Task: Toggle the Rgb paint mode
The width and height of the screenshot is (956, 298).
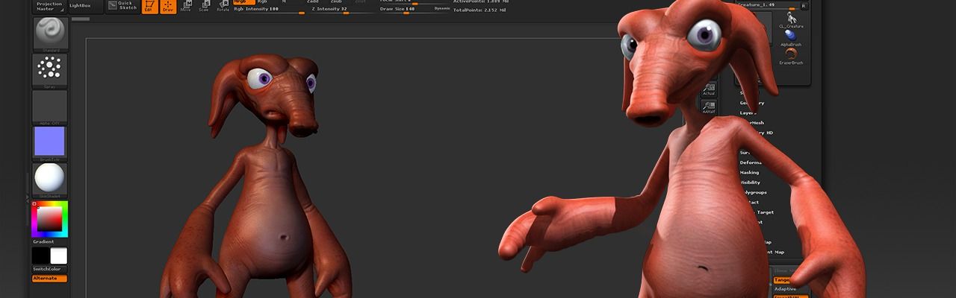Action: 262,2
